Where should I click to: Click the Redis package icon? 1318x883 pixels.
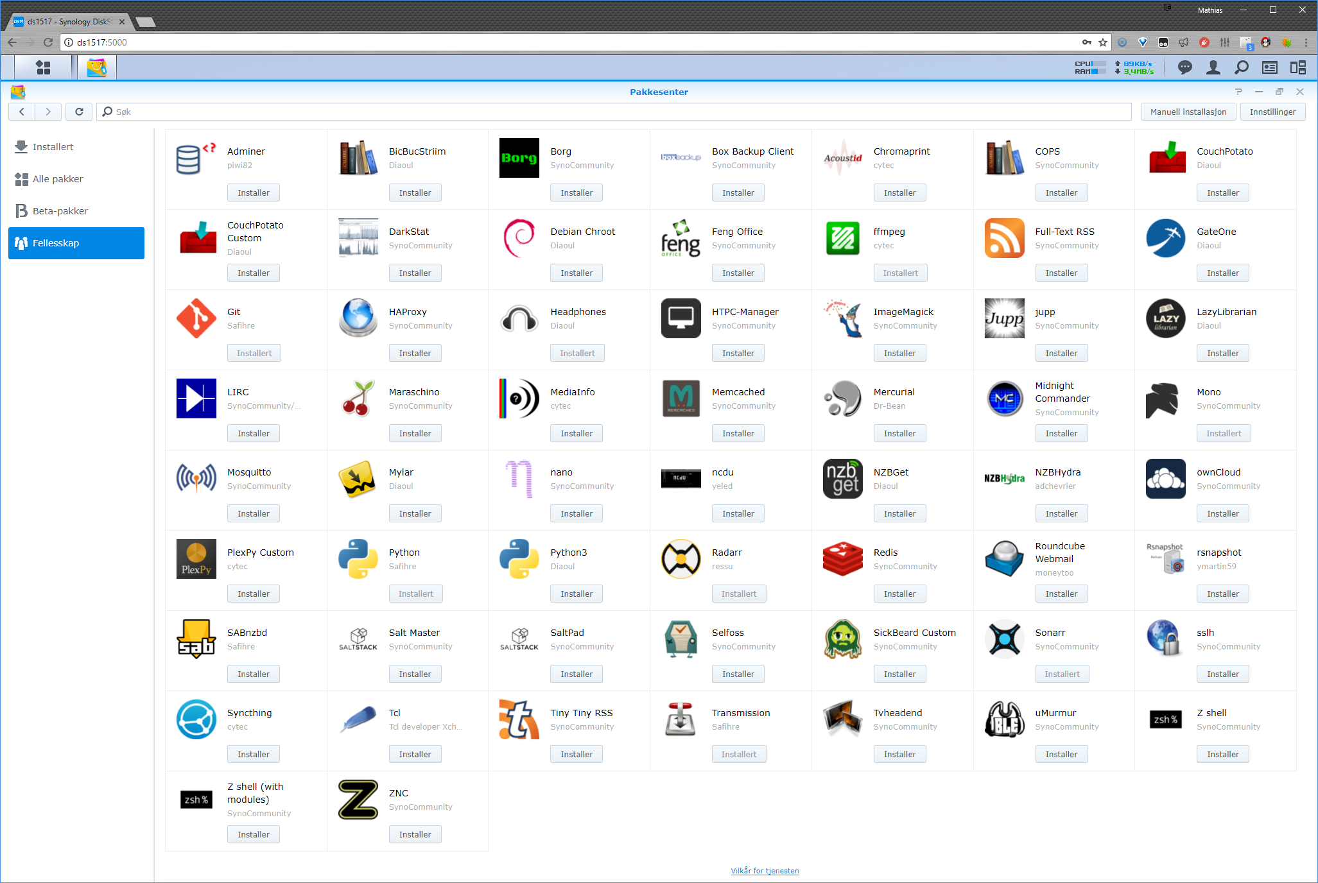coord(842,559)
